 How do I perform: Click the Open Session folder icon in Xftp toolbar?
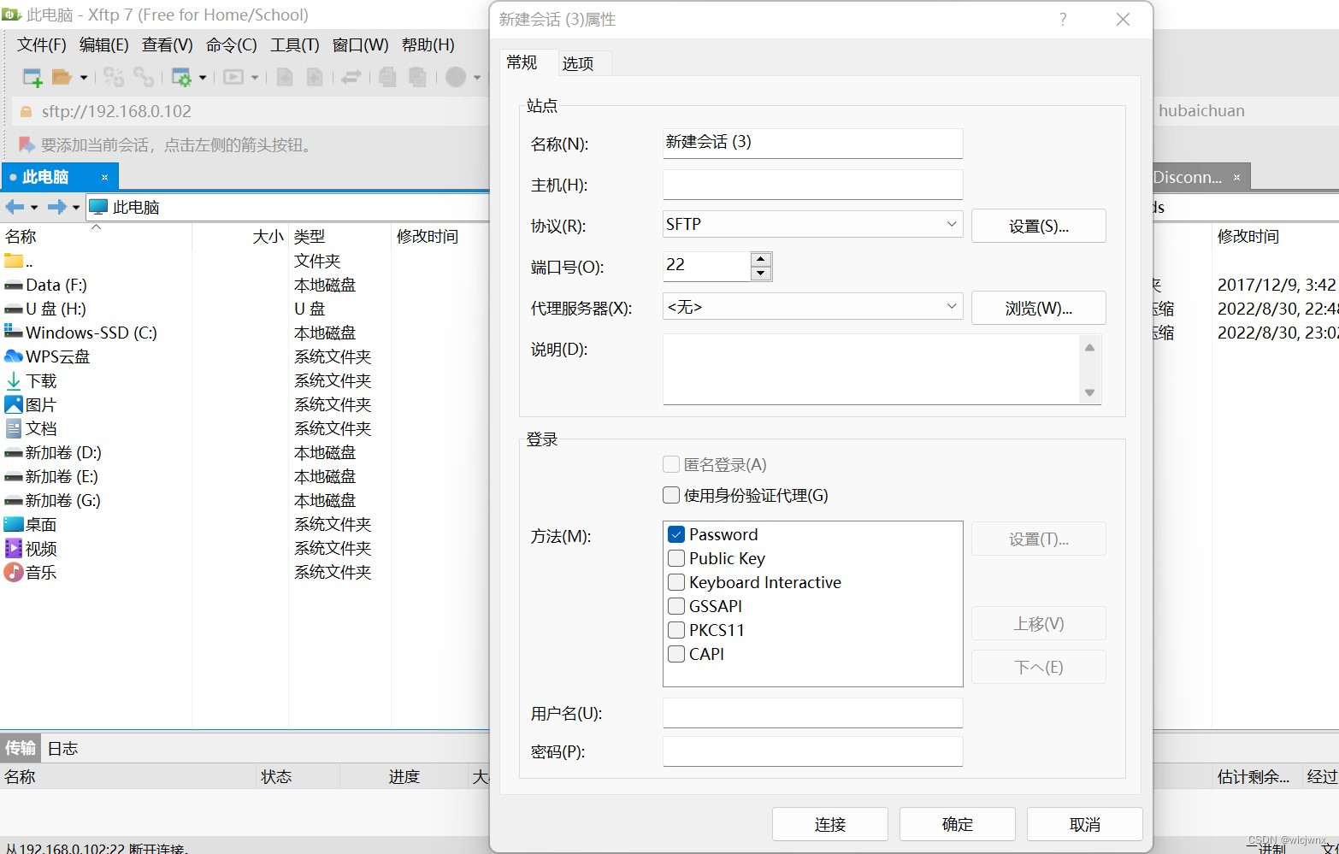coord(62,78)
